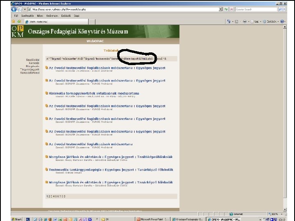
Task: Open the Windows Start menu
Action: pos(17,219)
